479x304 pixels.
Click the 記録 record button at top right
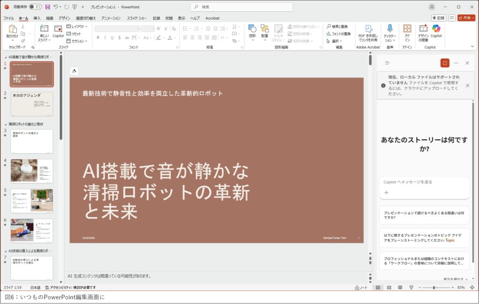(439, 18)
